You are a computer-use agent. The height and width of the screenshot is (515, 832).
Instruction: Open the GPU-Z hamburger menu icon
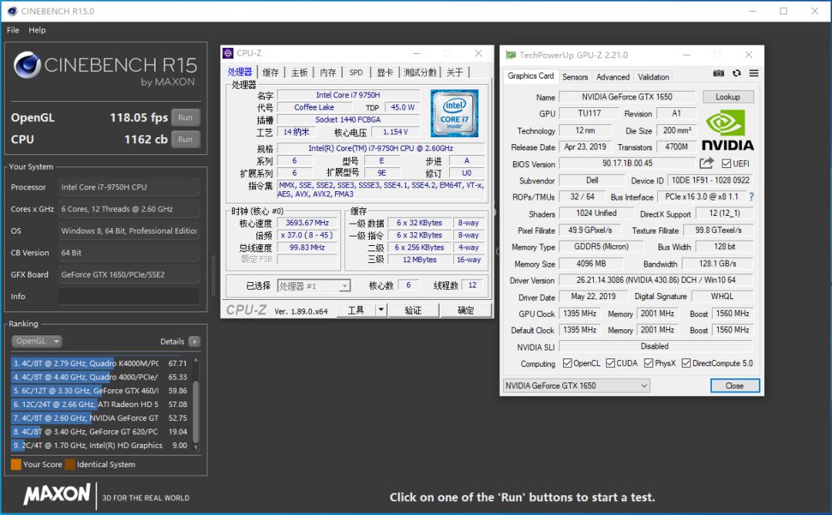[x=753, y=72]
